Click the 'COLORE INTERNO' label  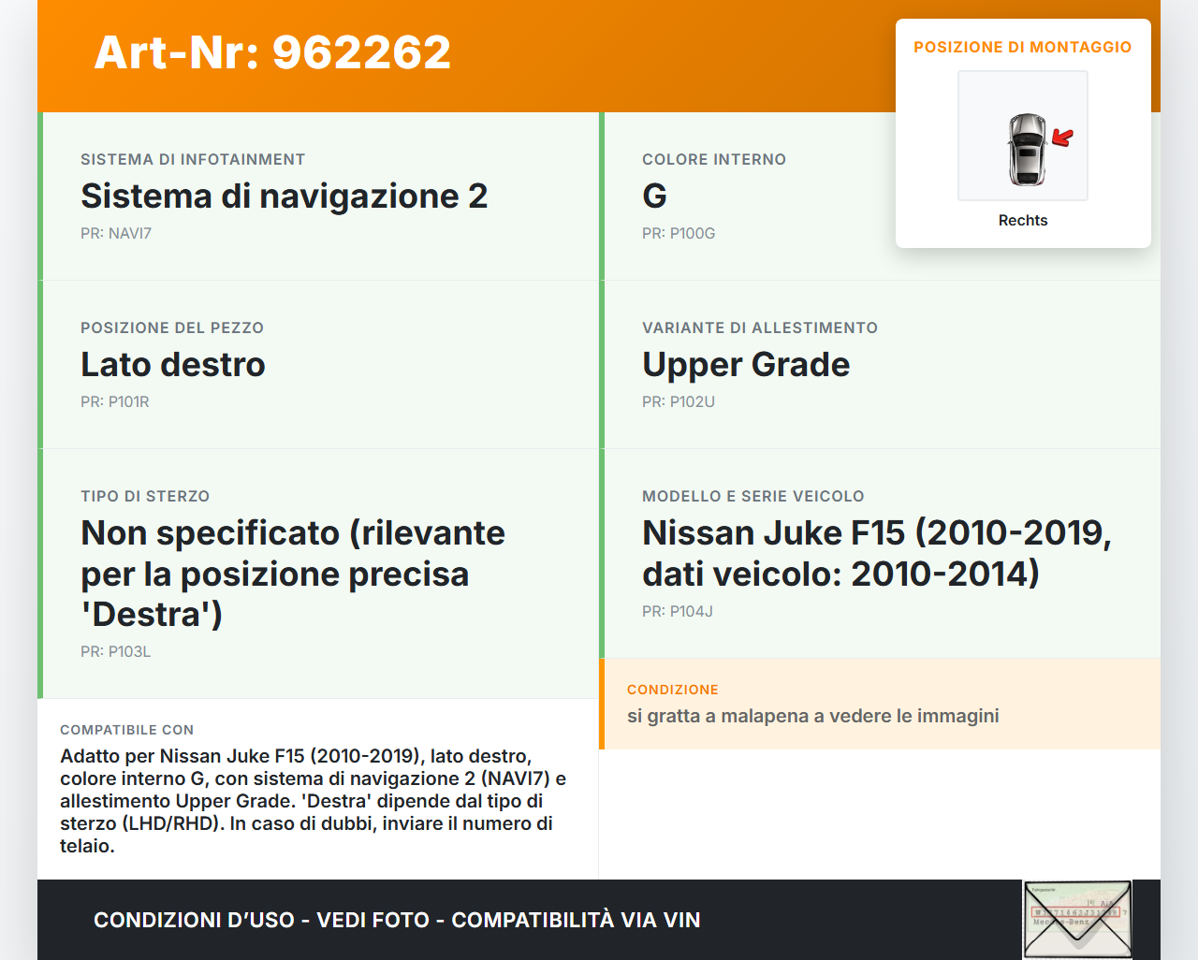tap(714, 160)
